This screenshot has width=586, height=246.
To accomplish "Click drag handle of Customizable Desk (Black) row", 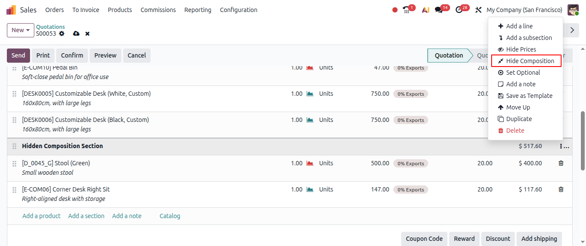I will [15, 120].
